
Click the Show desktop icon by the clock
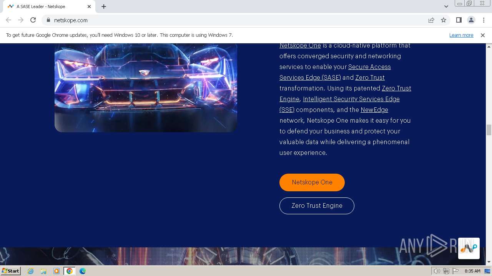[488, 271]
